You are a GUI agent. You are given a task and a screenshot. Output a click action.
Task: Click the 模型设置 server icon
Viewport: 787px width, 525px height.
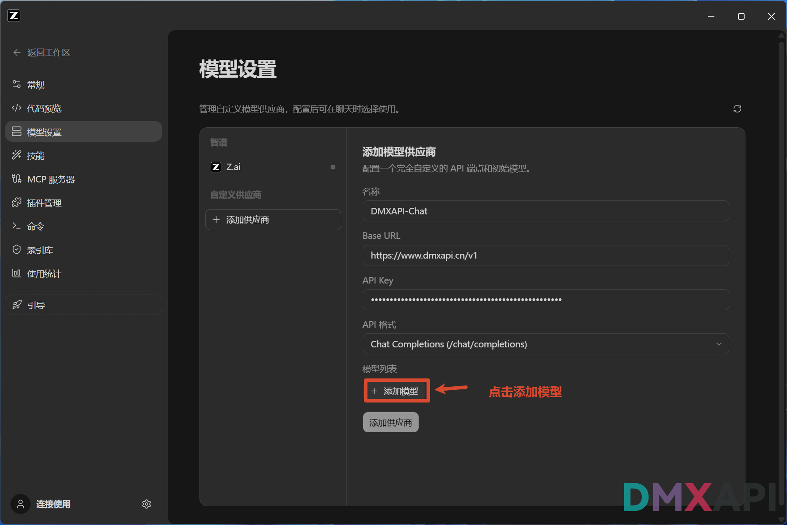[x=17, y=131]
